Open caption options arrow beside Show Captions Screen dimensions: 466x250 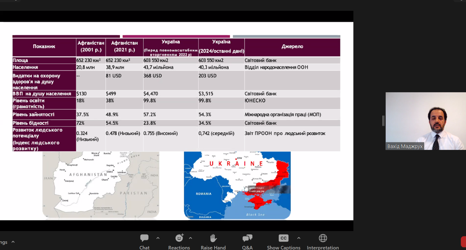pyautogui.click(x=299, y=238)
